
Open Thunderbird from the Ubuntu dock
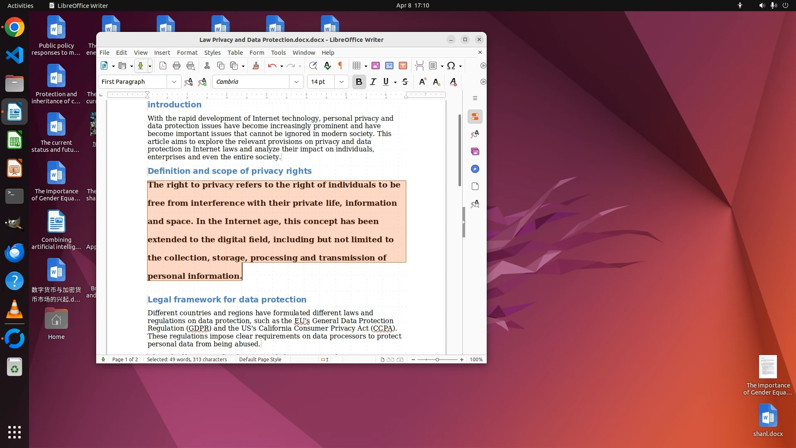(15, 253)
